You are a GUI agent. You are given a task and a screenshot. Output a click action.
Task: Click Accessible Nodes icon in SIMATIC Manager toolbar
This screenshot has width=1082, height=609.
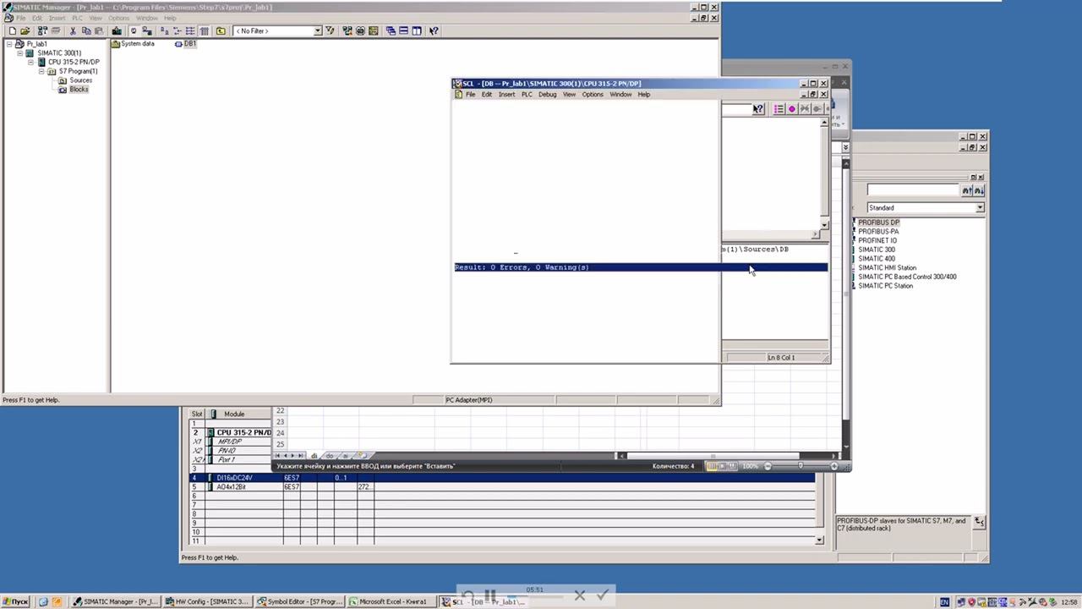42,30
